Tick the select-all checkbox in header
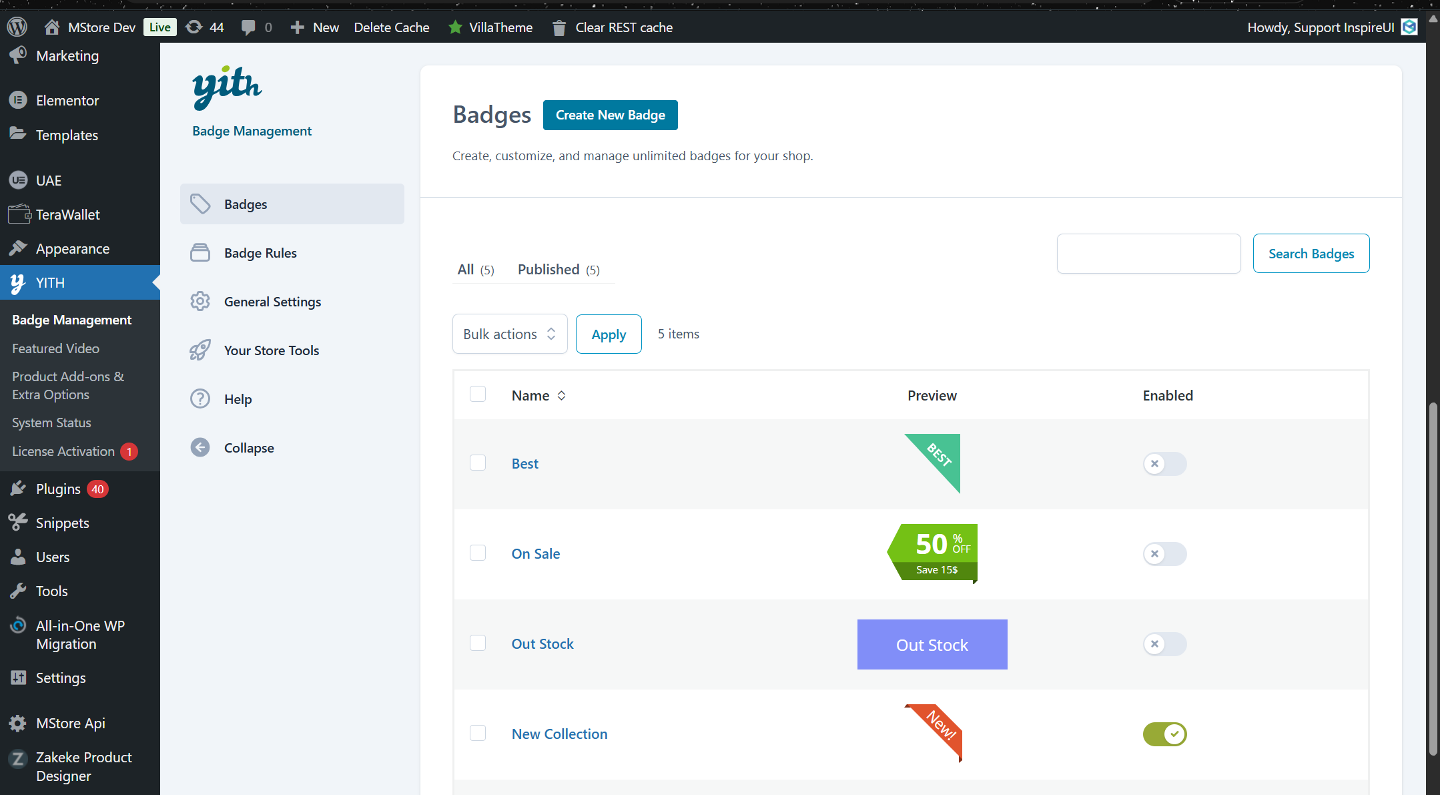1440x795 pixels. [478, 394]
